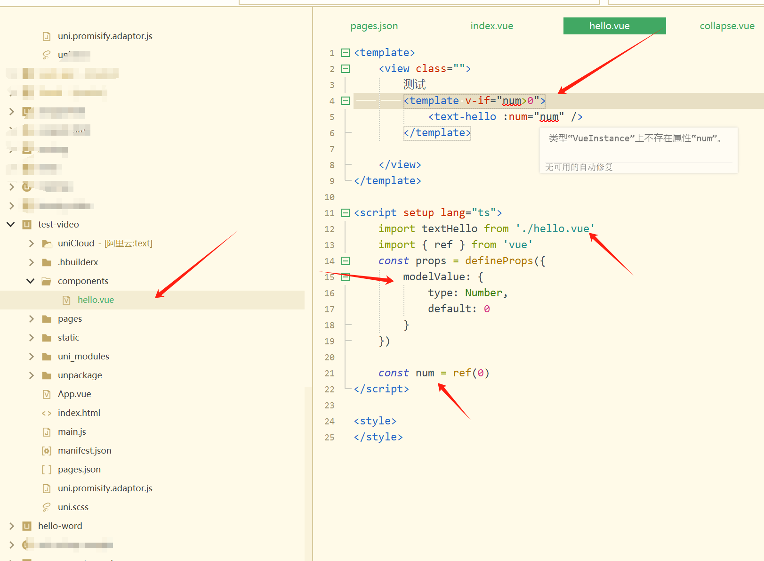Screen dimensions: 764x561
Task: Switch to the collapse.vue tab
Action: coord(727,26)
